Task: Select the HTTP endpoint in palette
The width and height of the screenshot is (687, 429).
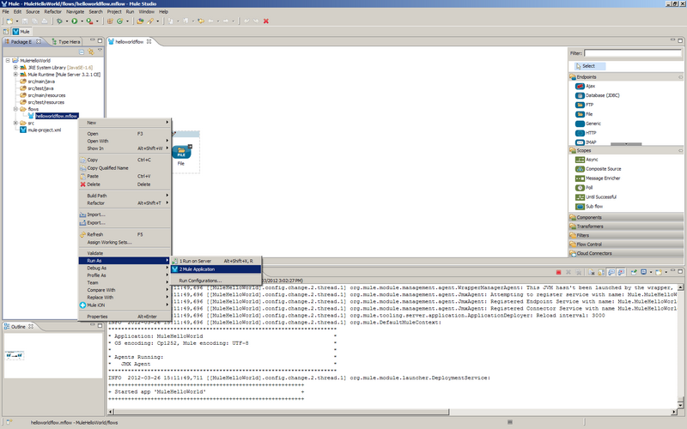Action: (586, 133)
